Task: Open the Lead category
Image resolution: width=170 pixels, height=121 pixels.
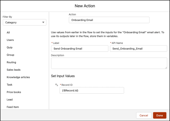Action: 10,100
